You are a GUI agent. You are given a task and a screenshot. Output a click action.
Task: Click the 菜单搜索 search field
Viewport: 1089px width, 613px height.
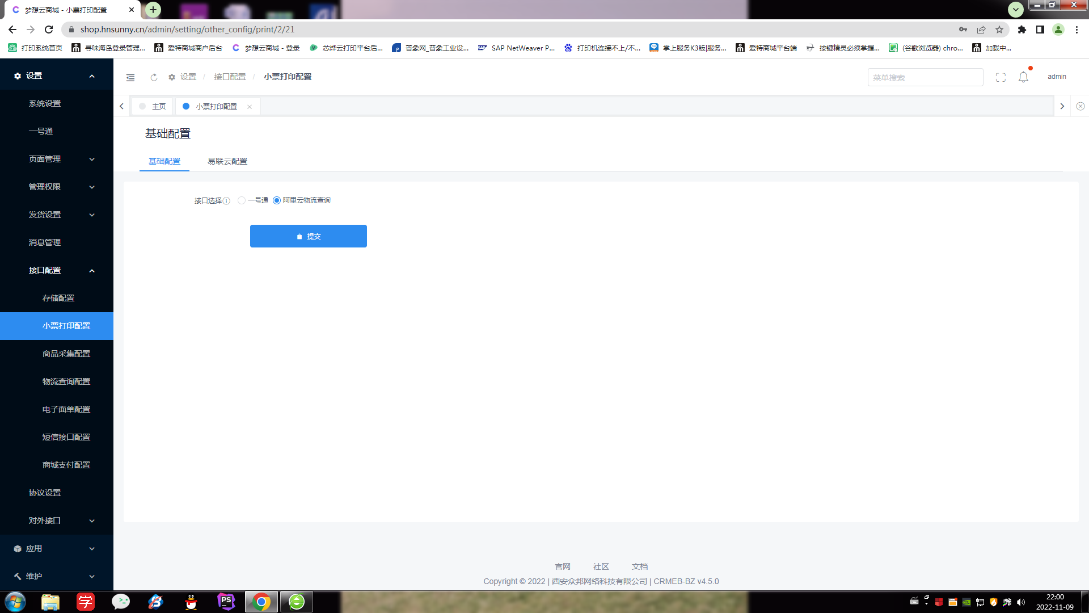(x=925, y=77)
